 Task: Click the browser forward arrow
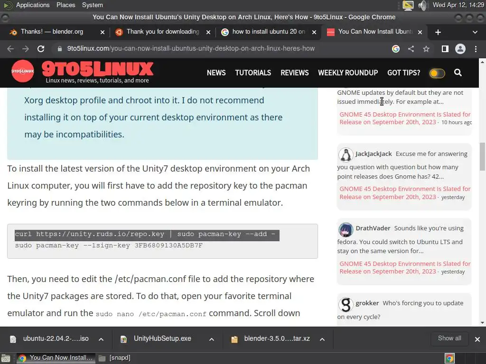26,49
